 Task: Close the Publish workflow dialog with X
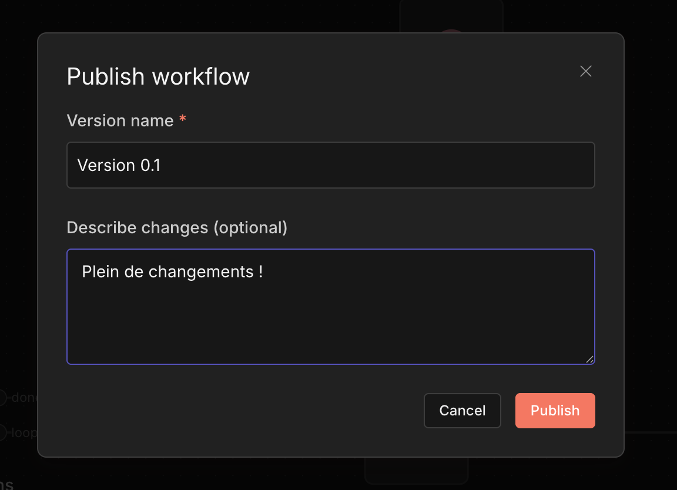(x=585, y=72)
